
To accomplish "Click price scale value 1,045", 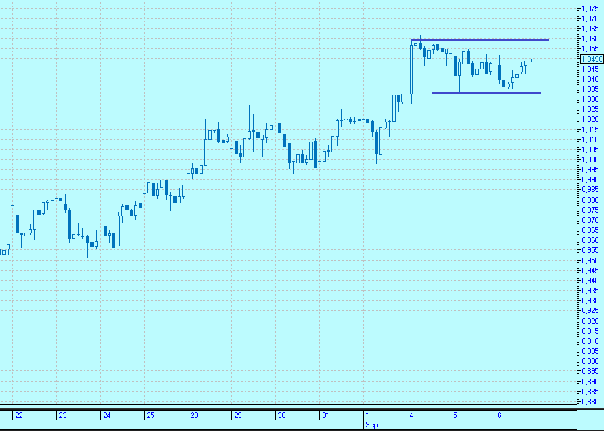I will click(x=590, y=69).
